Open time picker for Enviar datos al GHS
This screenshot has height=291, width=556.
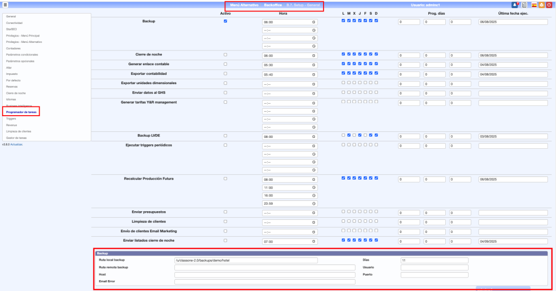(x=314, y=93)
